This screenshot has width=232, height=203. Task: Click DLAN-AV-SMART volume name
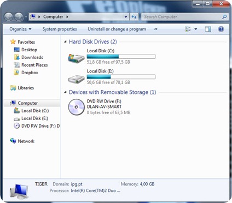pyautogui.click(x=104, y=107)
